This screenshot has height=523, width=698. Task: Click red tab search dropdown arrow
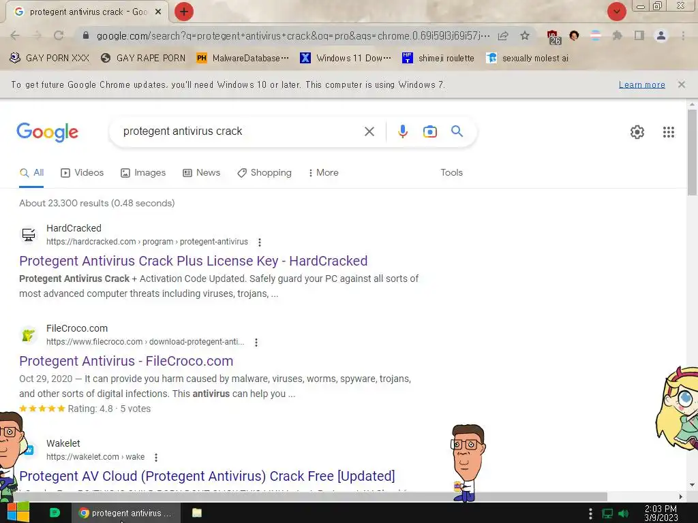(616, 12)
